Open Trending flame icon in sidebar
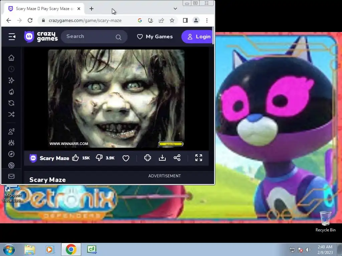The image size is (342, 256). click(x=11, y=92)
